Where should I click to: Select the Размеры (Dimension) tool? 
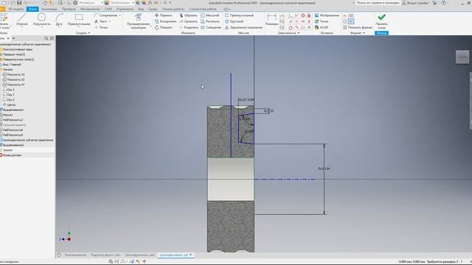pos(271,20)
